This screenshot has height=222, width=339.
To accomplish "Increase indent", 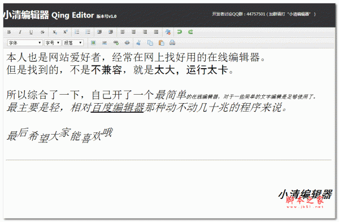I will (111, 32).
